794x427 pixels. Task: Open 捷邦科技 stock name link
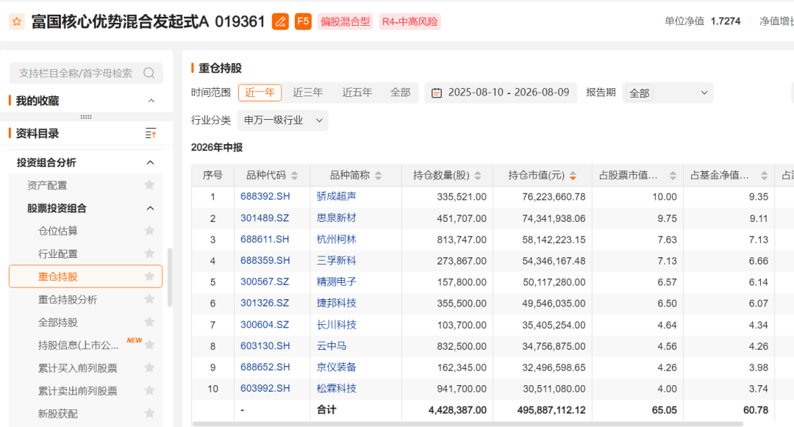pyautogui.click(x=336, y=303)
